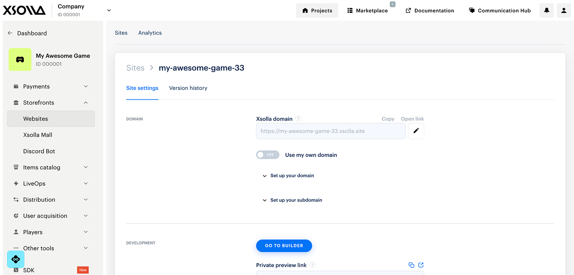Click the Sites breadcrumb link
574x275 pixels.
(x=135, y=68)
